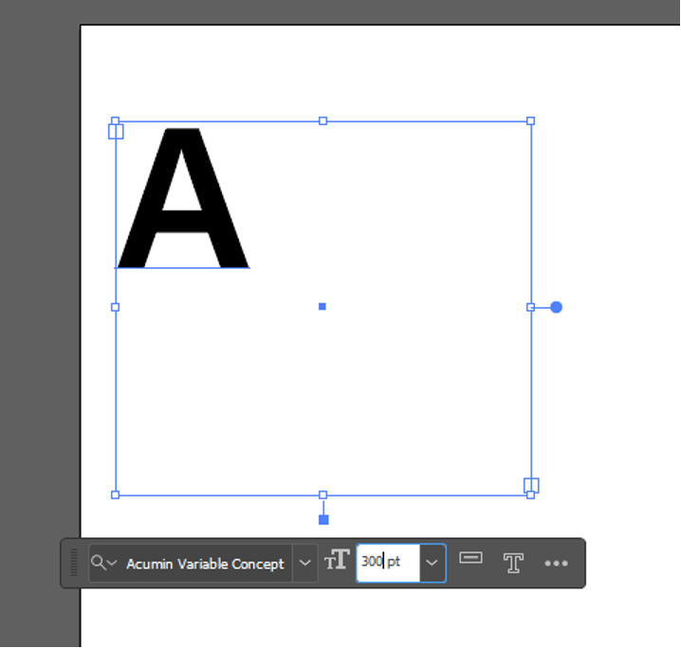Click the large letter A text
Viewport: 681px width, 648px height.
[x=182, y=199]
